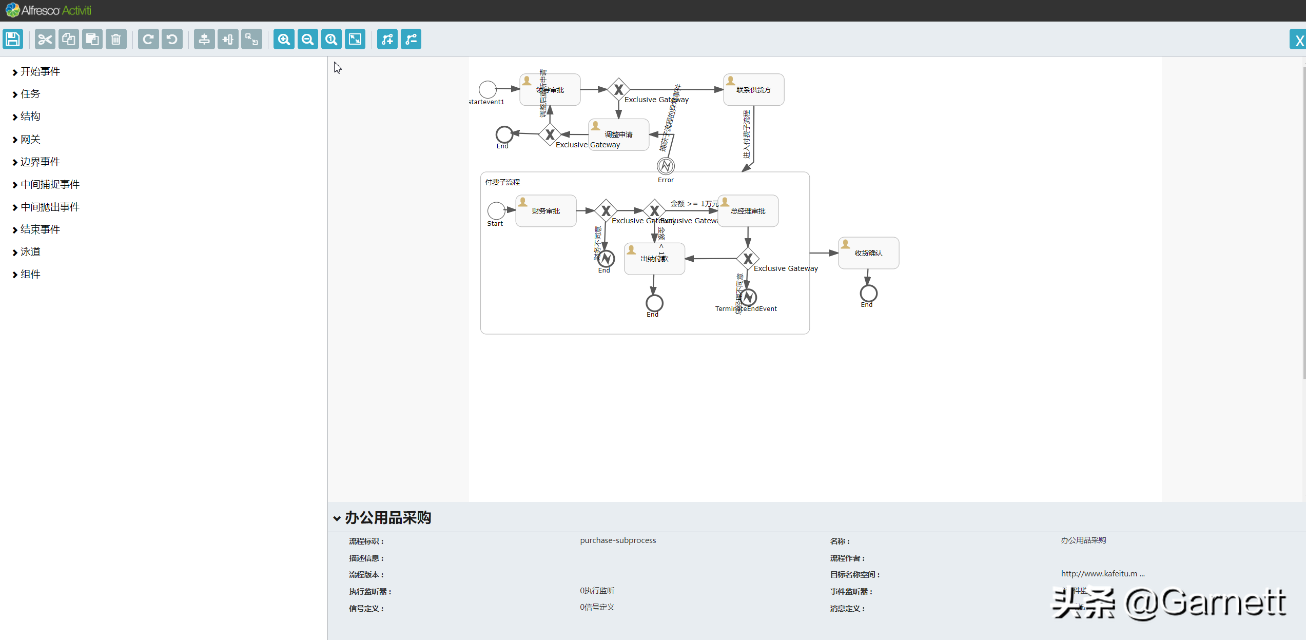
Task: Expand the 结束事件 category
Action: (x=40, y=229)
